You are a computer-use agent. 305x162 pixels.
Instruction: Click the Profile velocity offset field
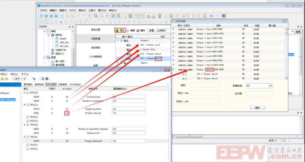129,113
